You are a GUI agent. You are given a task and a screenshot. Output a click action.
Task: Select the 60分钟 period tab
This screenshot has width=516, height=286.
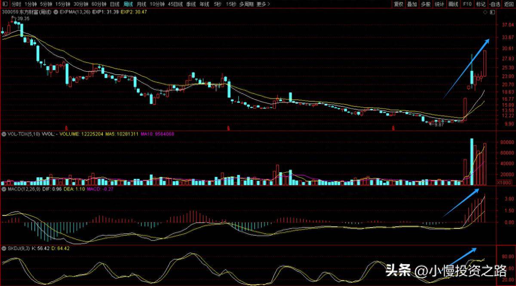point(98,4)
